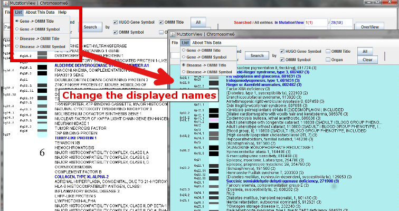Open the List menu in the front window
399x211 pixels.
pyautogui.click(x=185, y=42)
